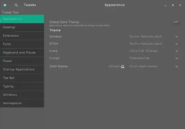
Task: Select Windows in the sidebar
Action: pos(22,95)
